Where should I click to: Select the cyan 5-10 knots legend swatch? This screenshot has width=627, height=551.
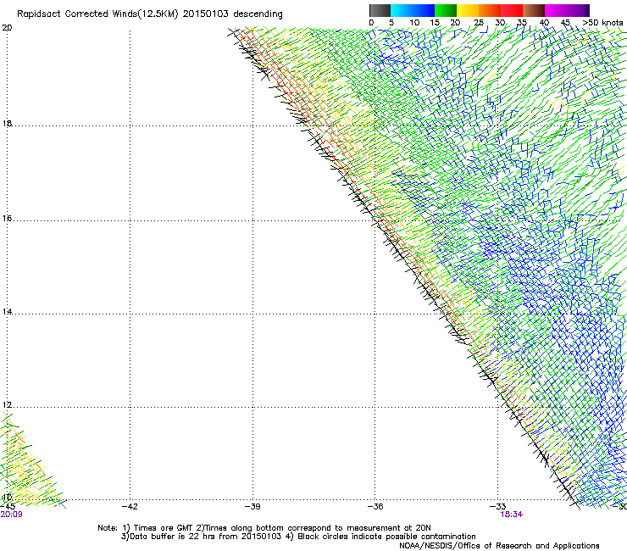401,10
